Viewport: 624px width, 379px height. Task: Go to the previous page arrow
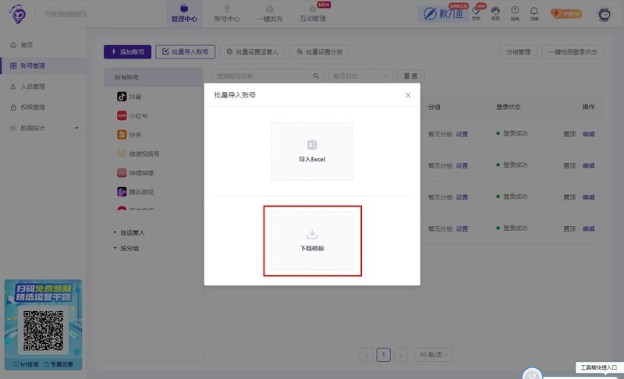pos(366,355)
